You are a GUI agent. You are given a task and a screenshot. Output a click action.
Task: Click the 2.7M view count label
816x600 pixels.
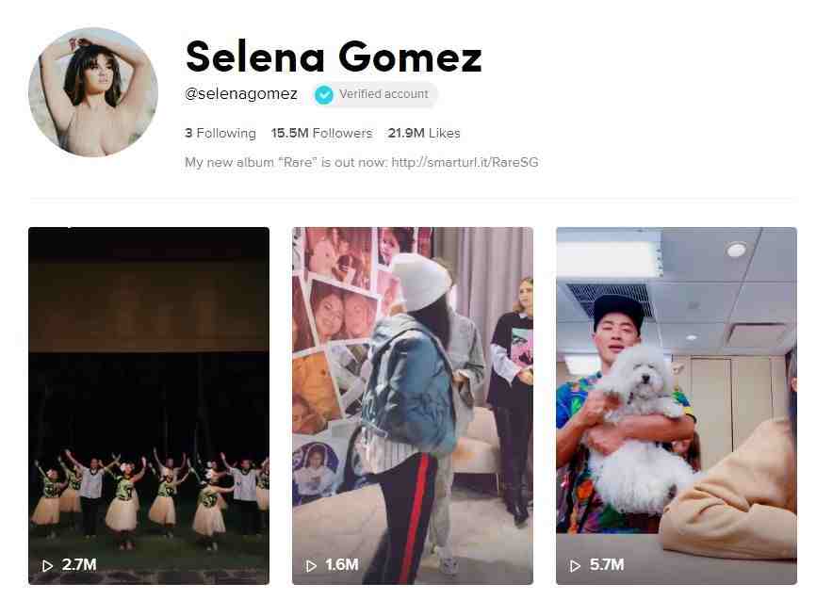click(x=79, y=564)
